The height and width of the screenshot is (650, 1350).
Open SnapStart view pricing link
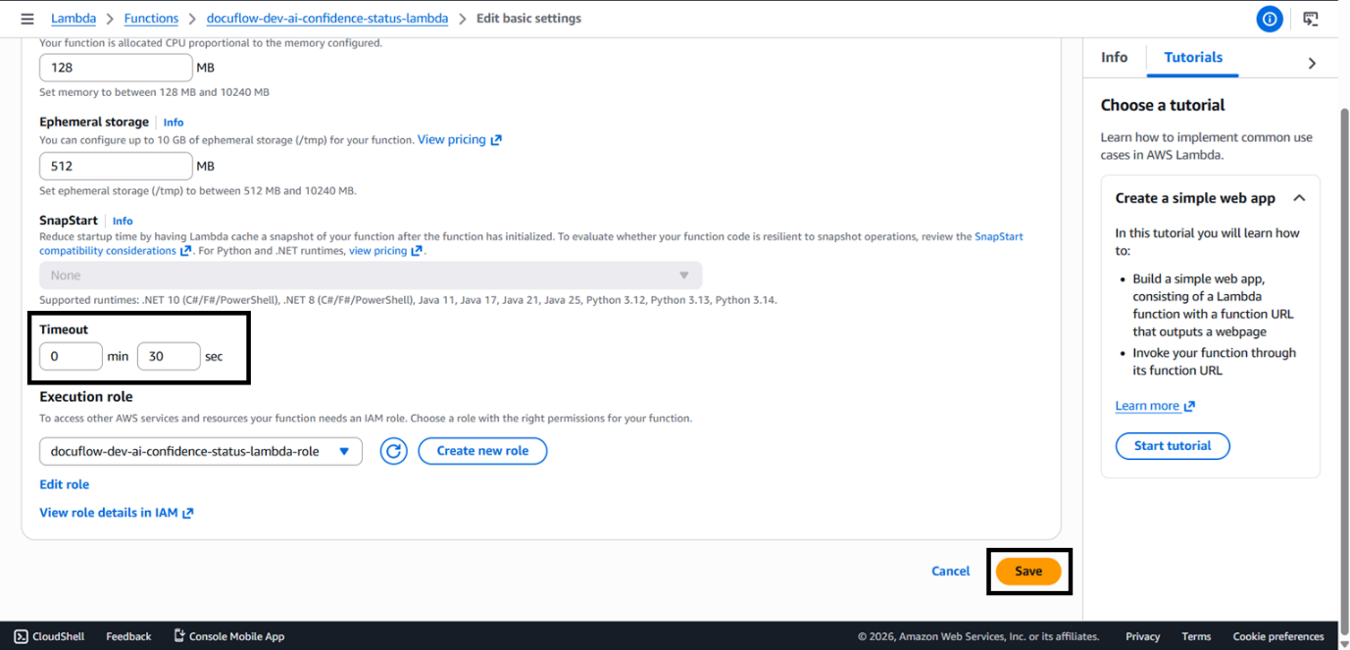pyautogui.click(x=385, y=251)
